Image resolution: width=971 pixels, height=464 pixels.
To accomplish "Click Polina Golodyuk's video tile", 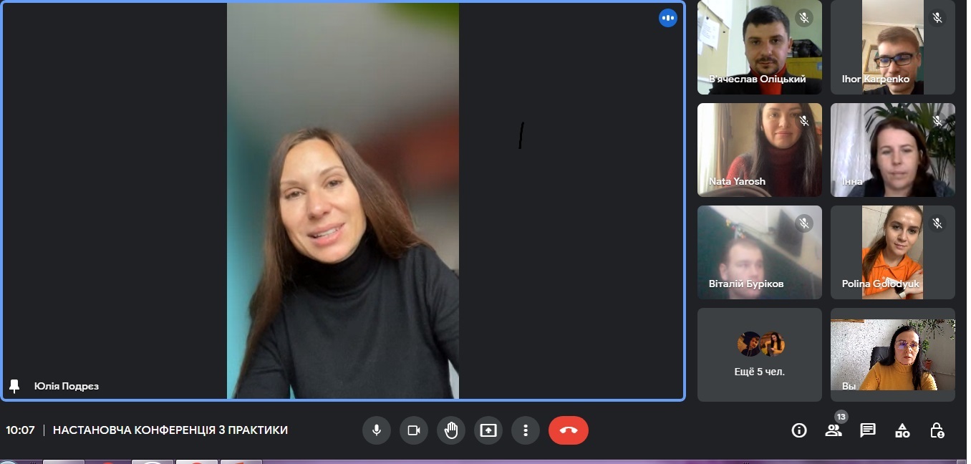I will point(892,252).
